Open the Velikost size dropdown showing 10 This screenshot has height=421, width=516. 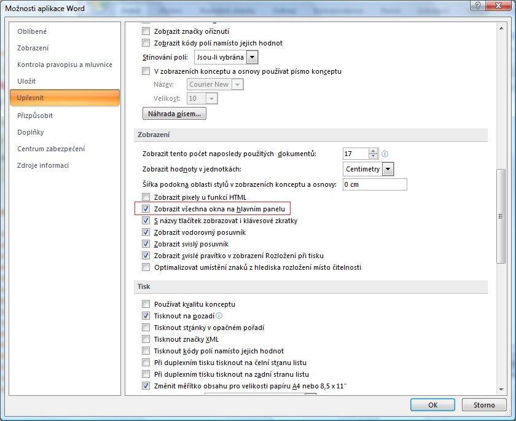pyautogui.click(x=211, y=98)
